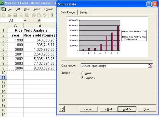
Task: Collapse dialog using the range selector icon
Action: point(150,66)
